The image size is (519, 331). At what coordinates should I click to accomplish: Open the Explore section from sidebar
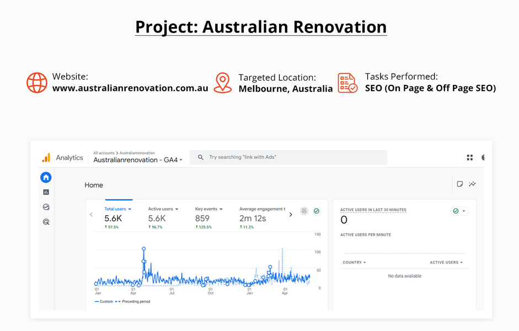click(x=46, y=206)
